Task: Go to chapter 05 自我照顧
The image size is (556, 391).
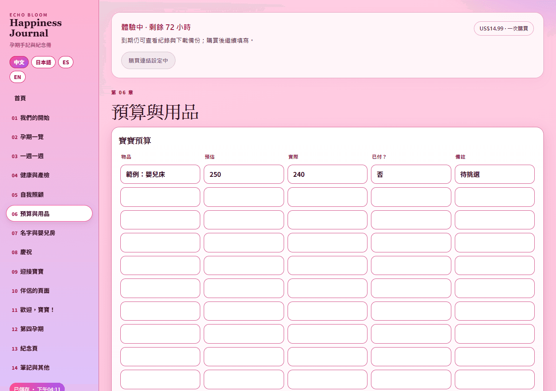Action: 49,195
